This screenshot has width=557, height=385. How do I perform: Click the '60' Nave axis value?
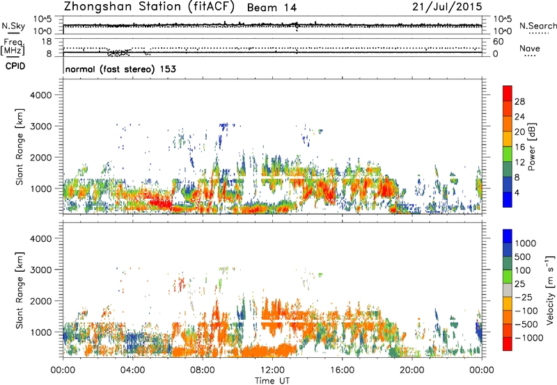coord(498,42)
